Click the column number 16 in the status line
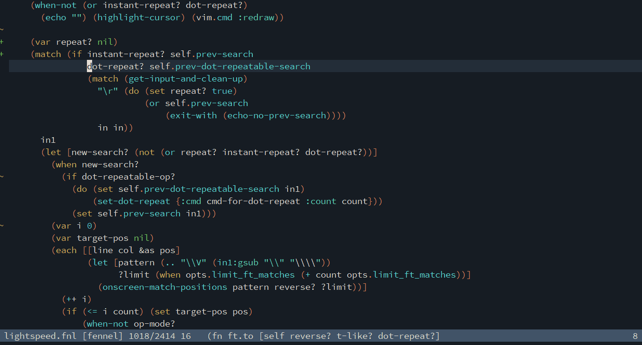Image resolution: width=642 pixels, height=345 pixels. (x=186, y=336)
